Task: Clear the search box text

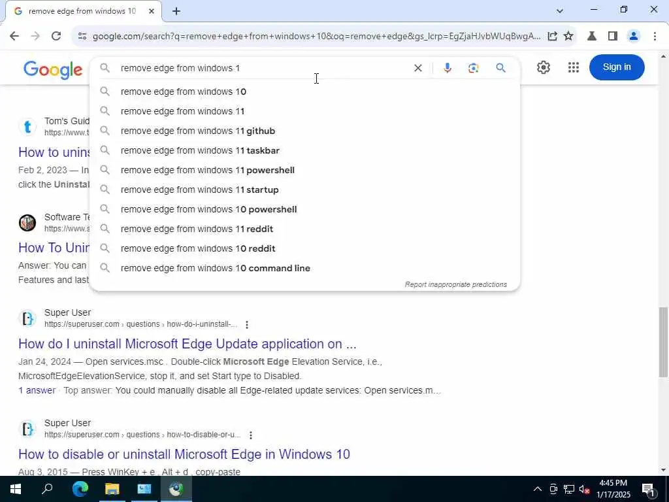Action: pyautogui.click(x=418, y=68)
